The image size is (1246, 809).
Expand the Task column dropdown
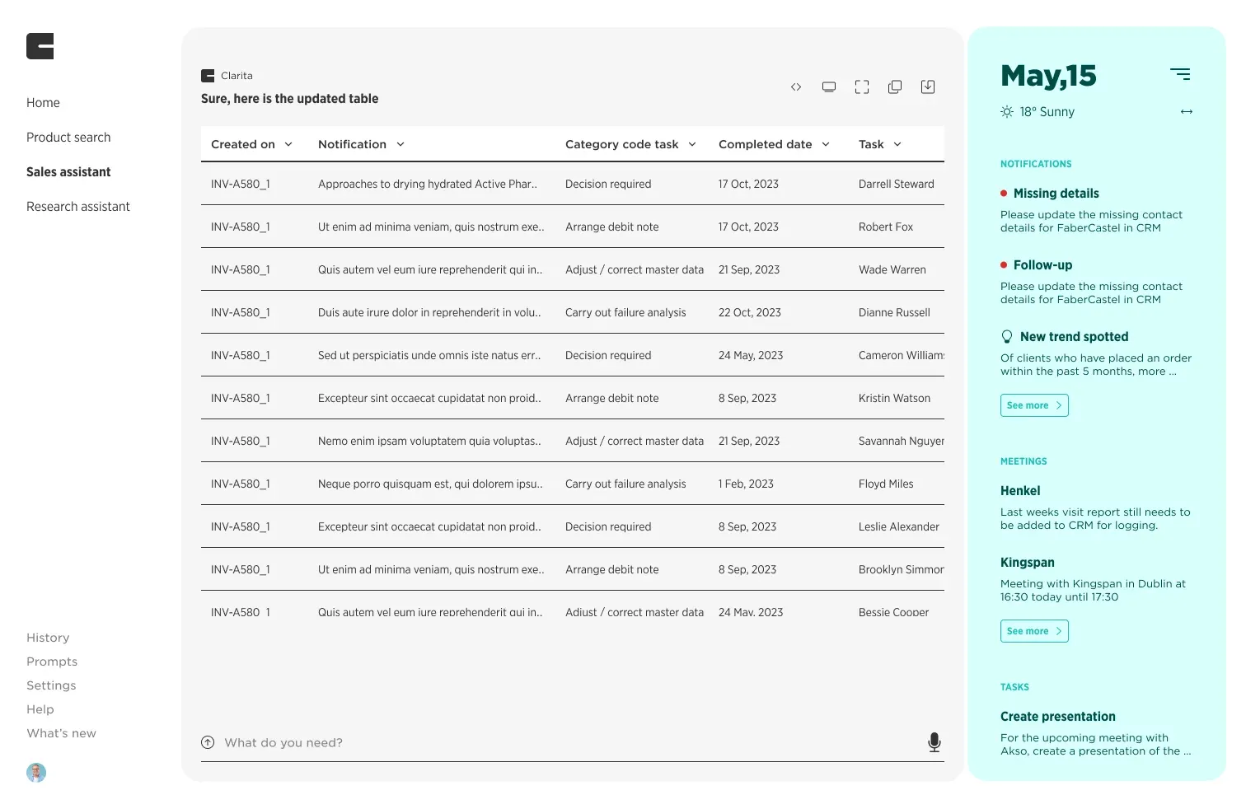click(897, 144)
